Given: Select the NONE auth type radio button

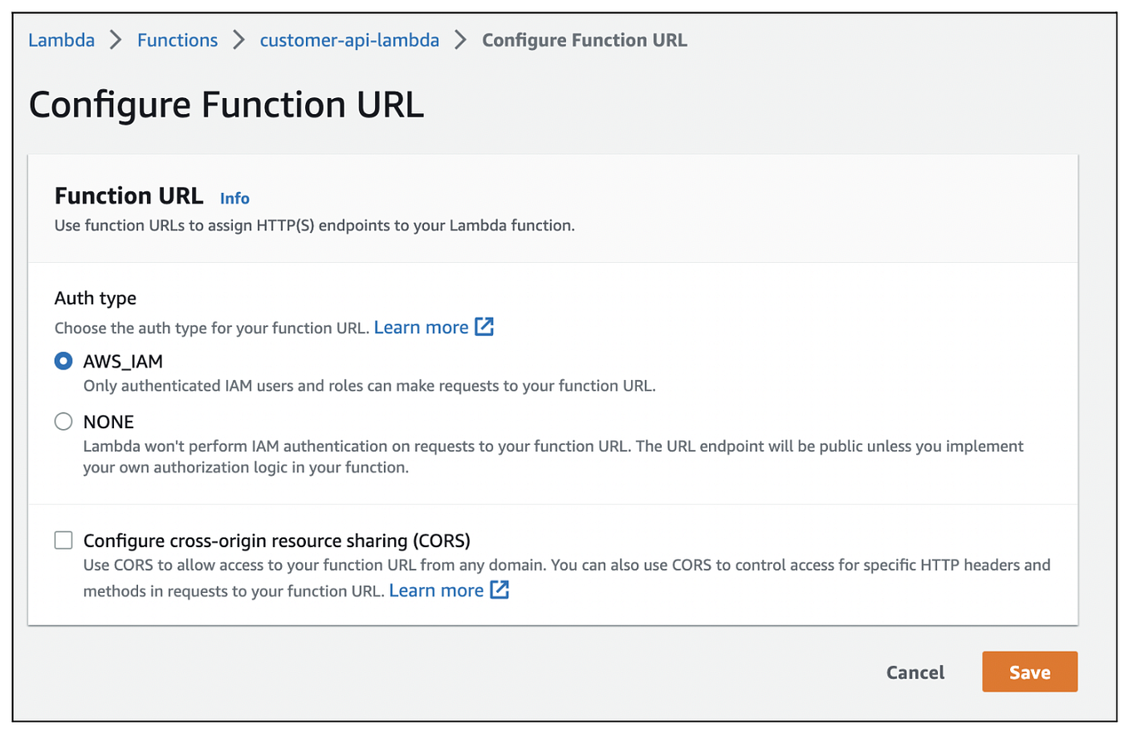Looking at the screenshot, I should point(63,422).
